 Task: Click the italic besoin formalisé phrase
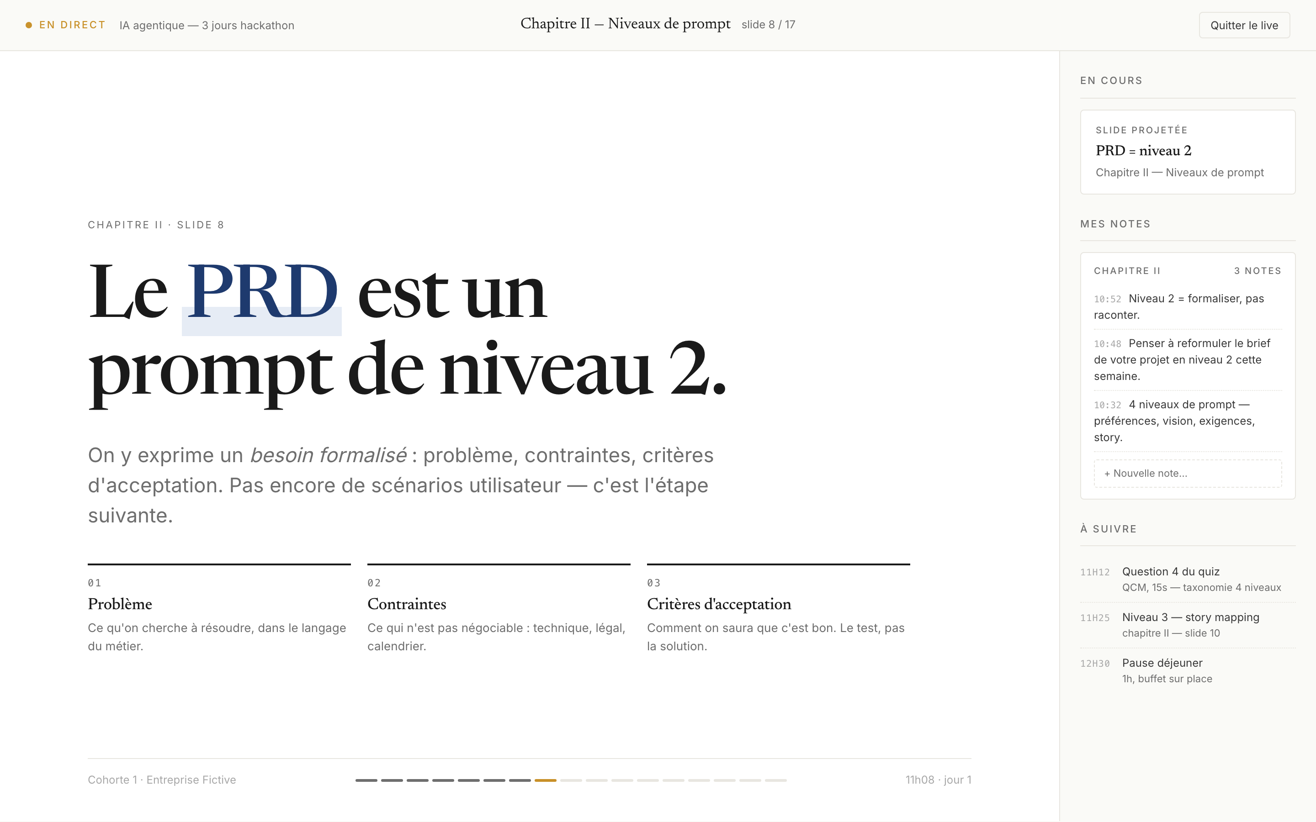coord(328,455)
